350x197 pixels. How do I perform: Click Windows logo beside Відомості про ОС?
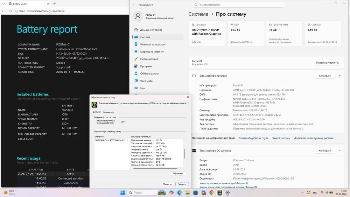(x=194, y=150)
